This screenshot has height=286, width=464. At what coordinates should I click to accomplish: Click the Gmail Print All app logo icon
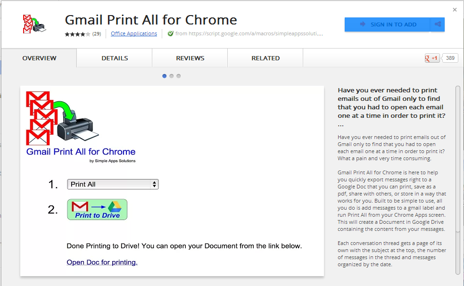(x=34, y=24)
